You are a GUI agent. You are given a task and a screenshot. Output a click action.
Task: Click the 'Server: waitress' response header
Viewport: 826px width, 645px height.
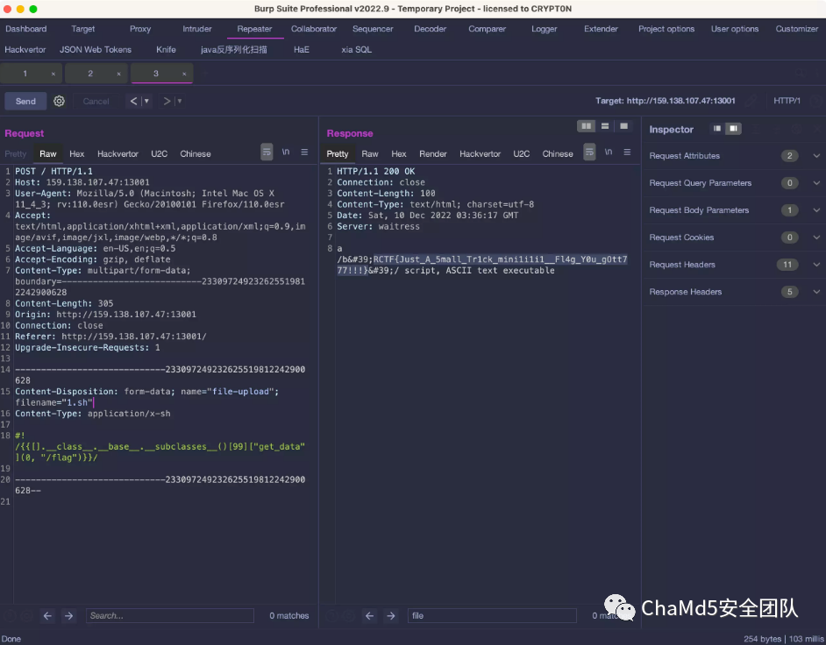378,226
